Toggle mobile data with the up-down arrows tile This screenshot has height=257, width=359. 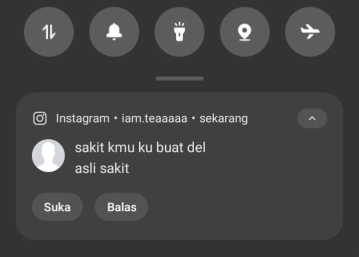[x=49, y=32]
